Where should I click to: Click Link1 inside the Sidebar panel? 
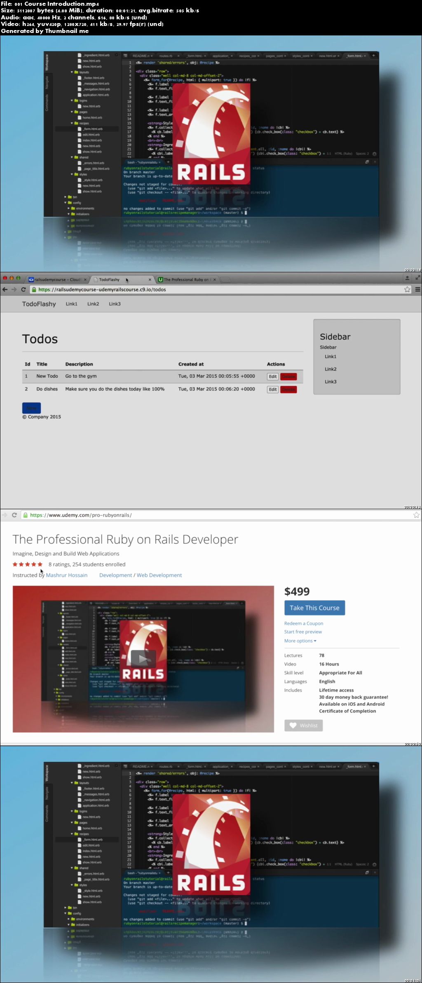331,357
